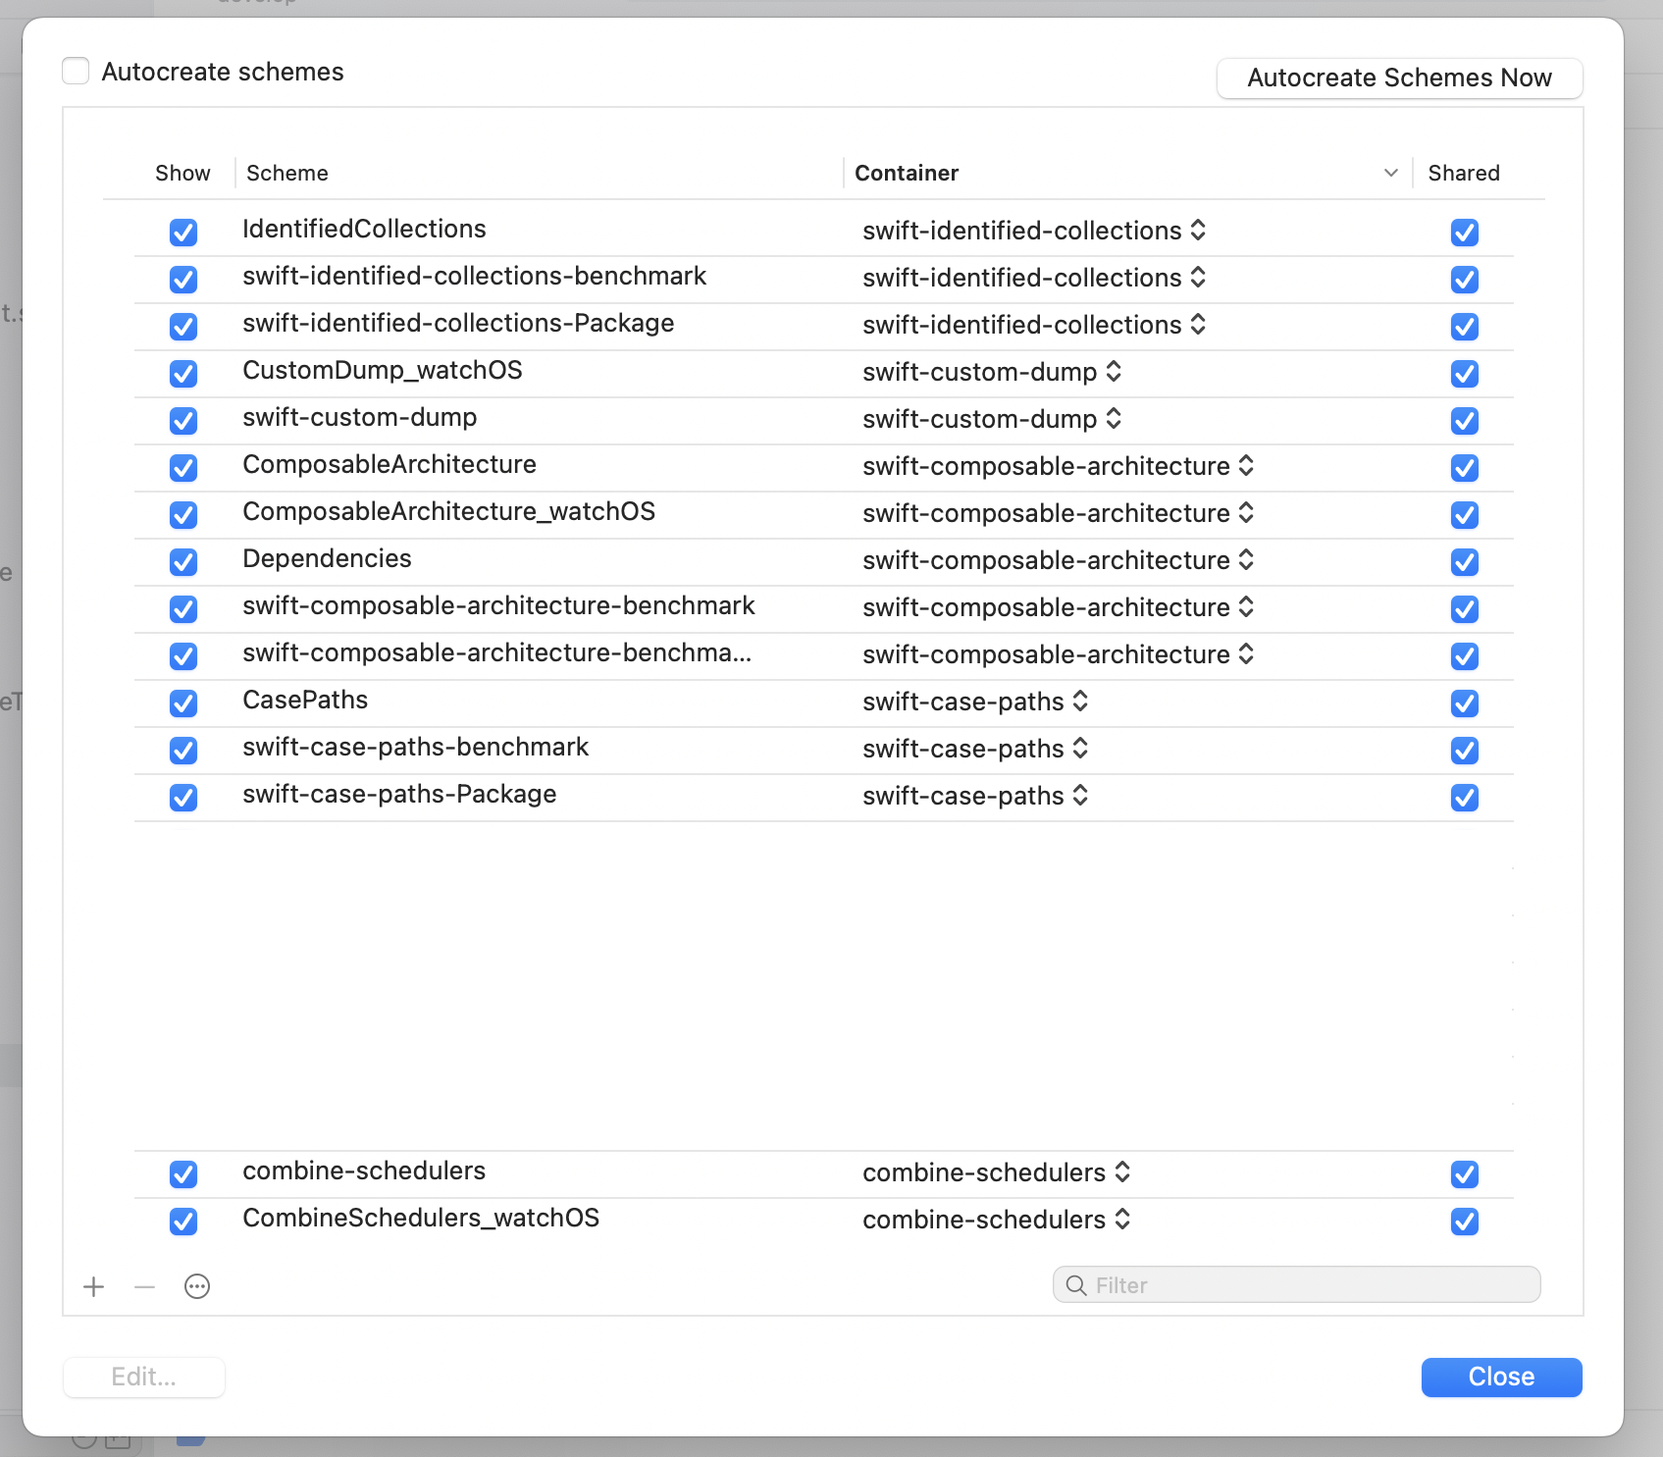
Task: Click the Edit... button
Action: click(x=144, y=1377)
